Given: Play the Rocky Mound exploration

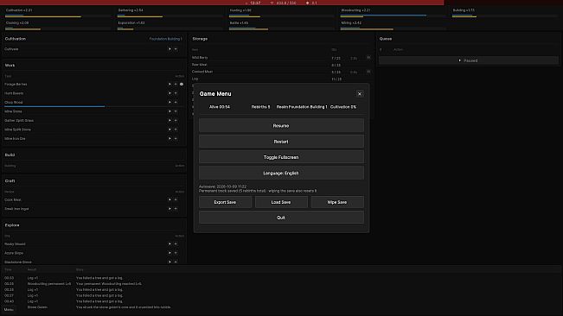Looking at the screenshot, I should coord(170,244).
